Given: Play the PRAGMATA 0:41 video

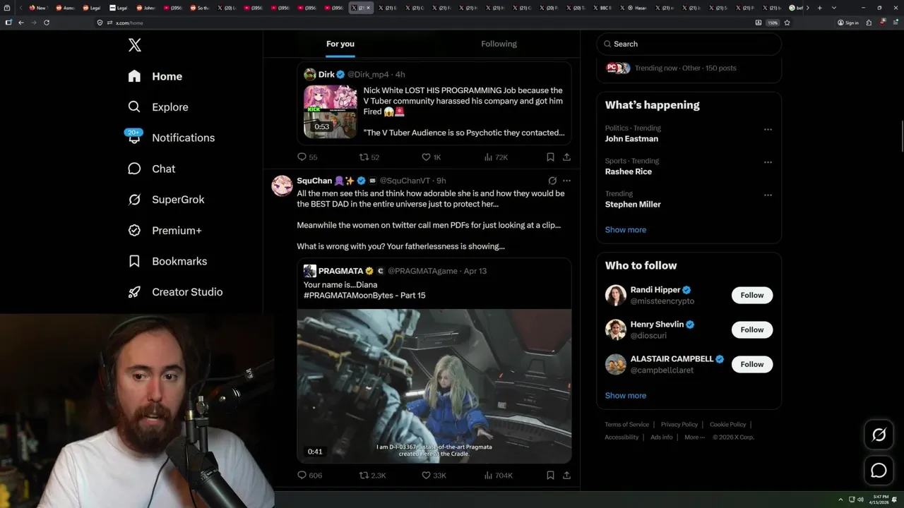Looking at the screenshot, I should pos(434,386).
